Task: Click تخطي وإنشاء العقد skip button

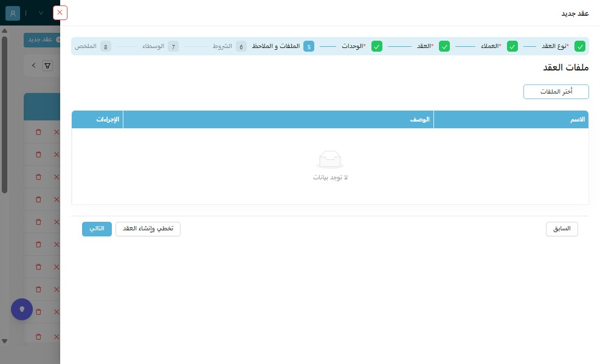Action: click(148, 228)
